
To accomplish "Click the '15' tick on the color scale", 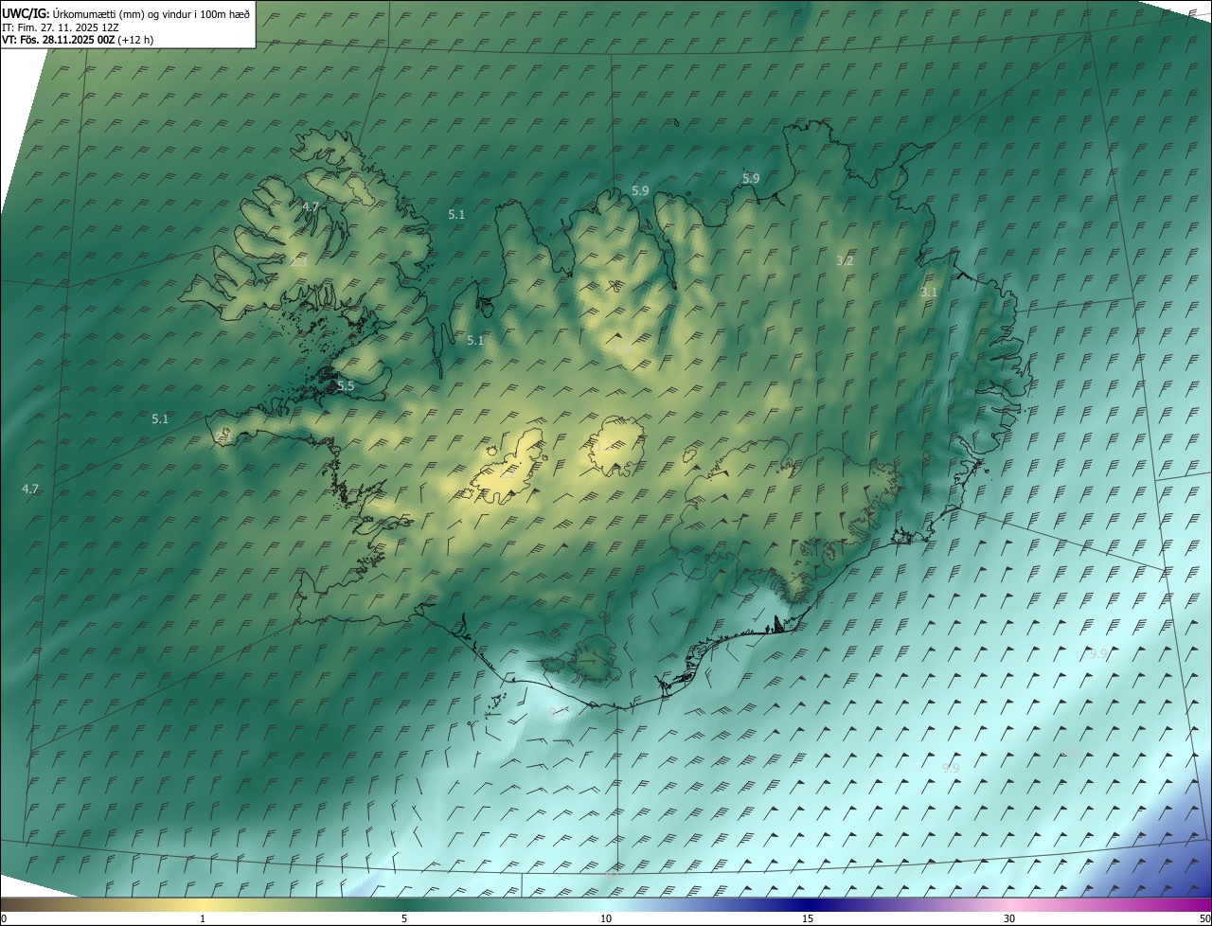I will pos(808,918).
